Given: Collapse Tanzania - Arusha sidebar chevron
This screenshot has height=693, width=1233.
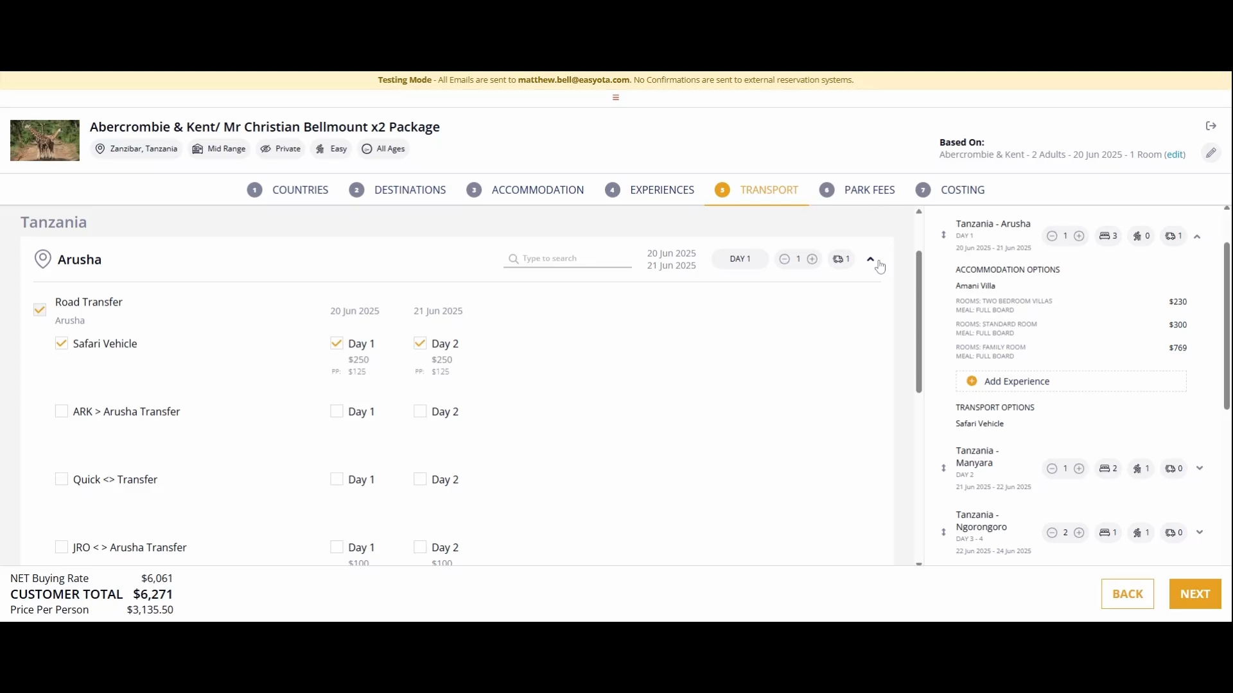Looking at the screenshot, I should 1198,237.
